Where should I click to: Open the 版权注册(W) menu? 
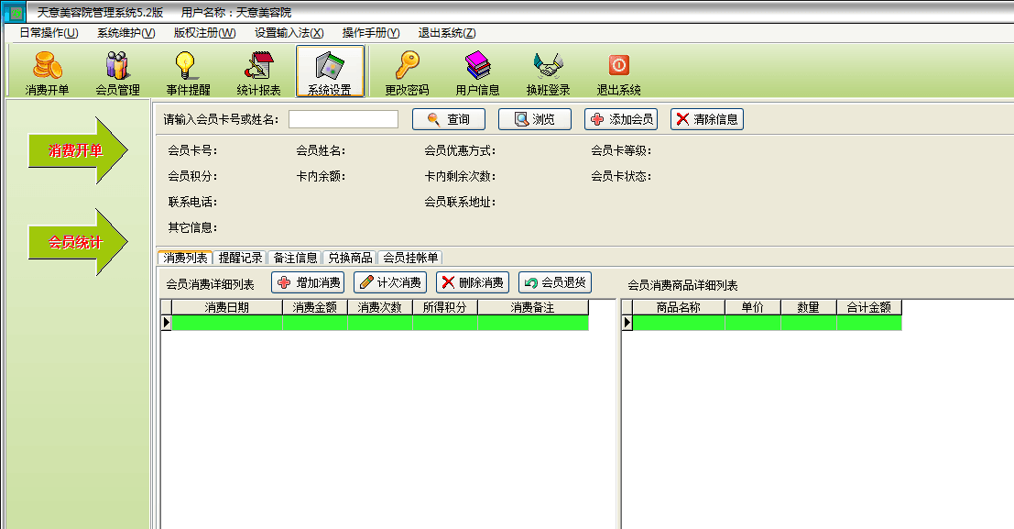click(204, 33)
